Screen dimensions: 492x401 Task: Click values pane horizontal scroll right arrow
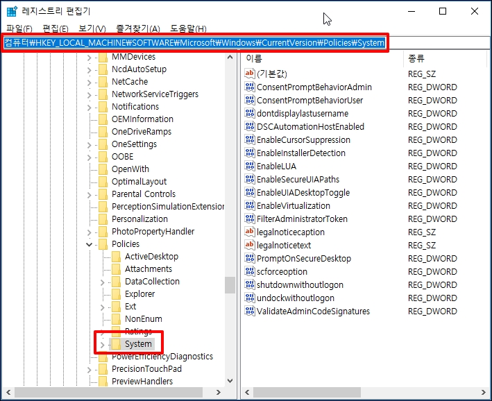484,392
